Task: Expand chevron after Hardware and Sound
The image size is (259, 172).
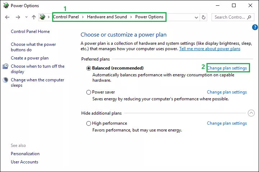Action: coord(131,17)
